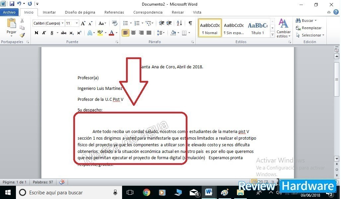
Task: Toggle superscript formatting
Action: click(79, 33)
